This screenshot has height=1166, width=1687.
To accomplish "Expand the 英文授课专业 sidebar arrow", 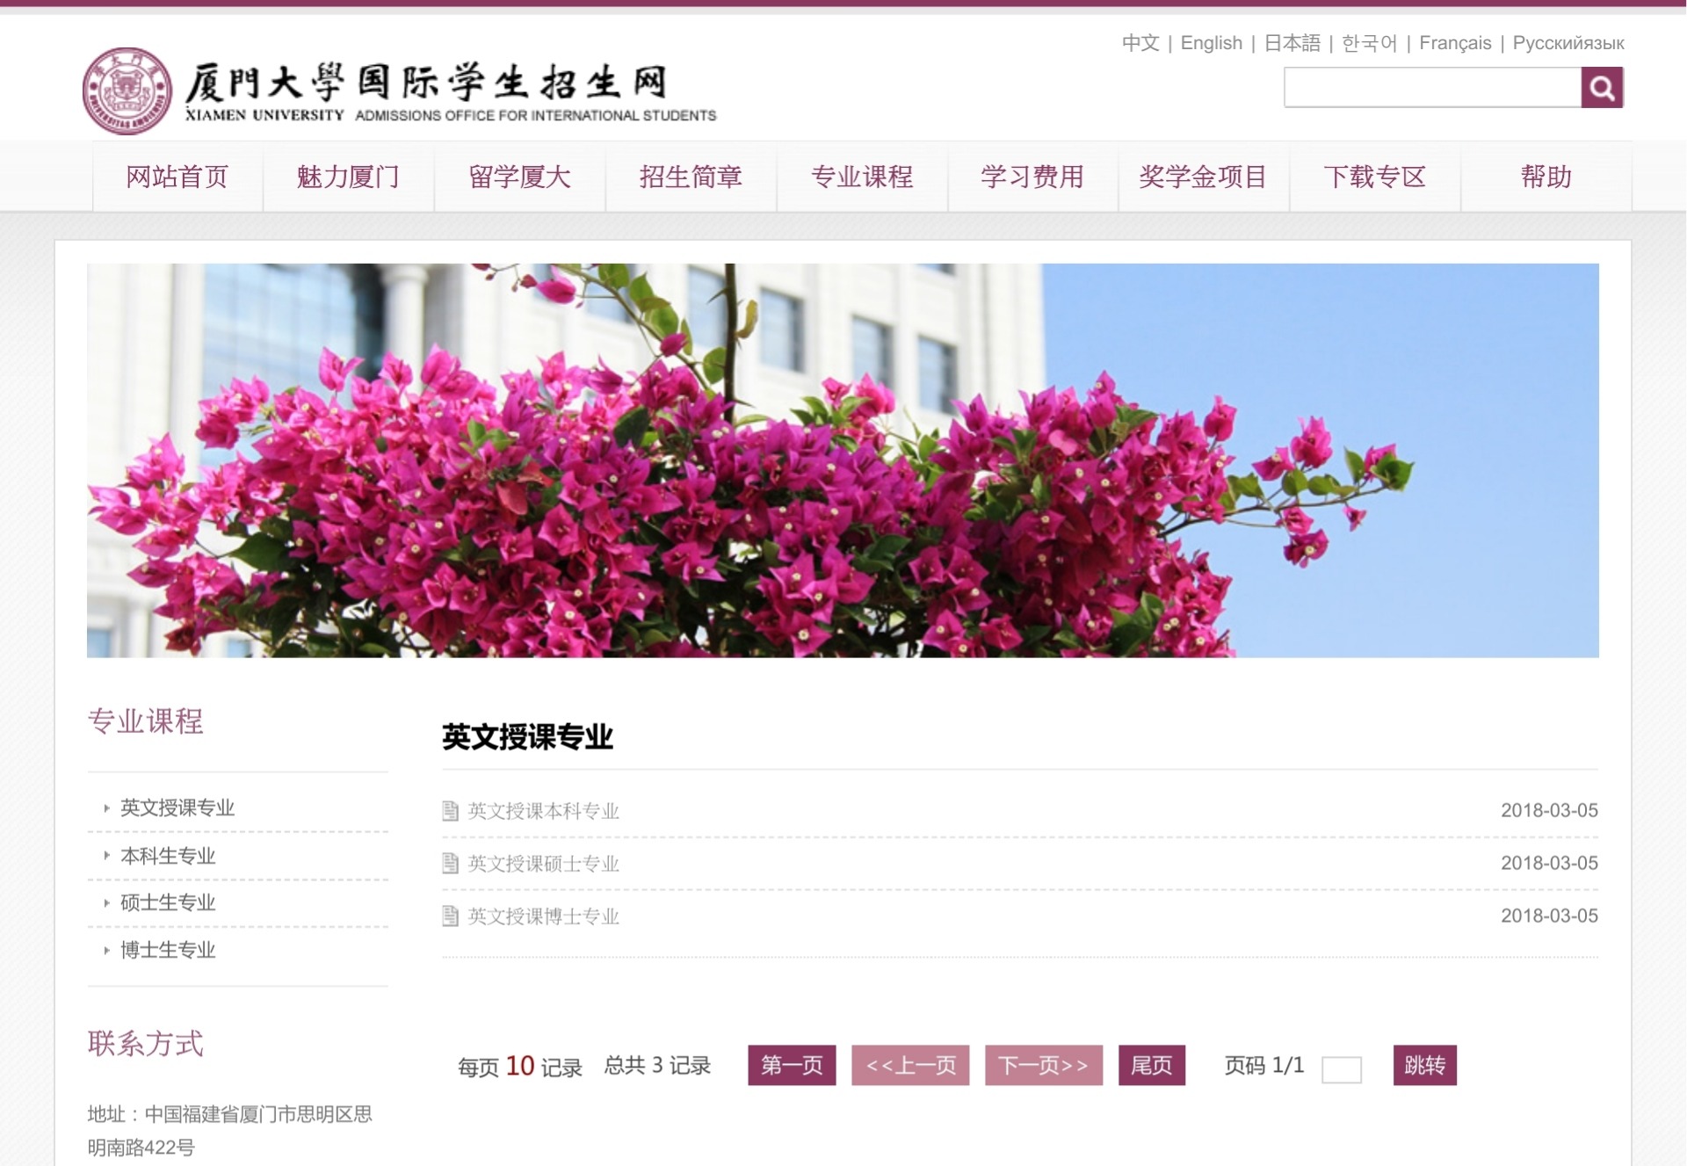I will 106,808.
